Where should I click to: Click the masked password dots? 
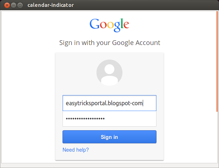point(85,119)
